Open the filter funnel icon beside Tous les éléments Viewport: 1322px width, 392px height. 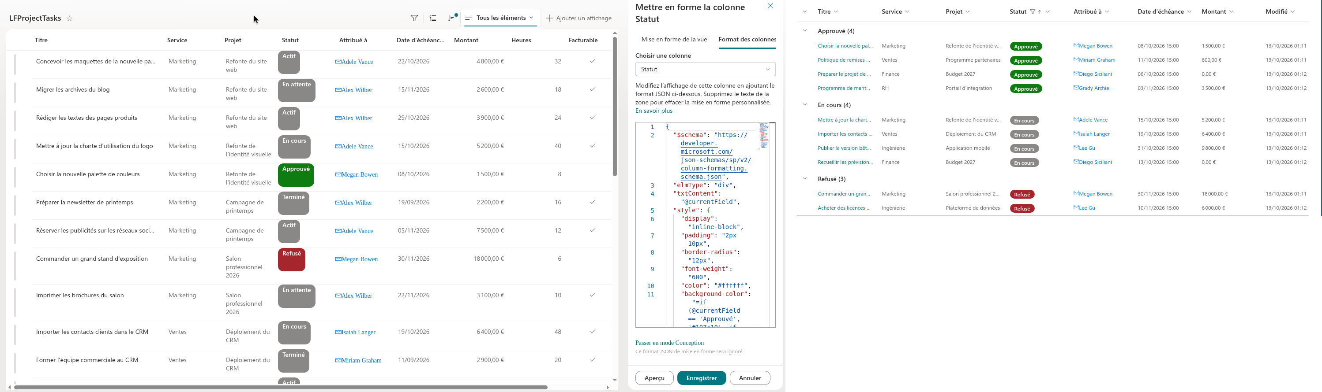click(x=414, y=18)
